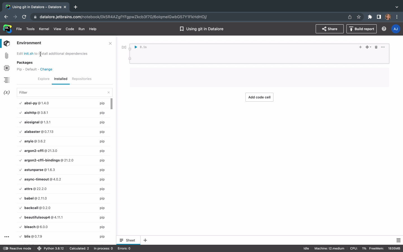This screenshot has height=252, width=403.
Task: Open the help question mark icon
Action: click(384, 29)
